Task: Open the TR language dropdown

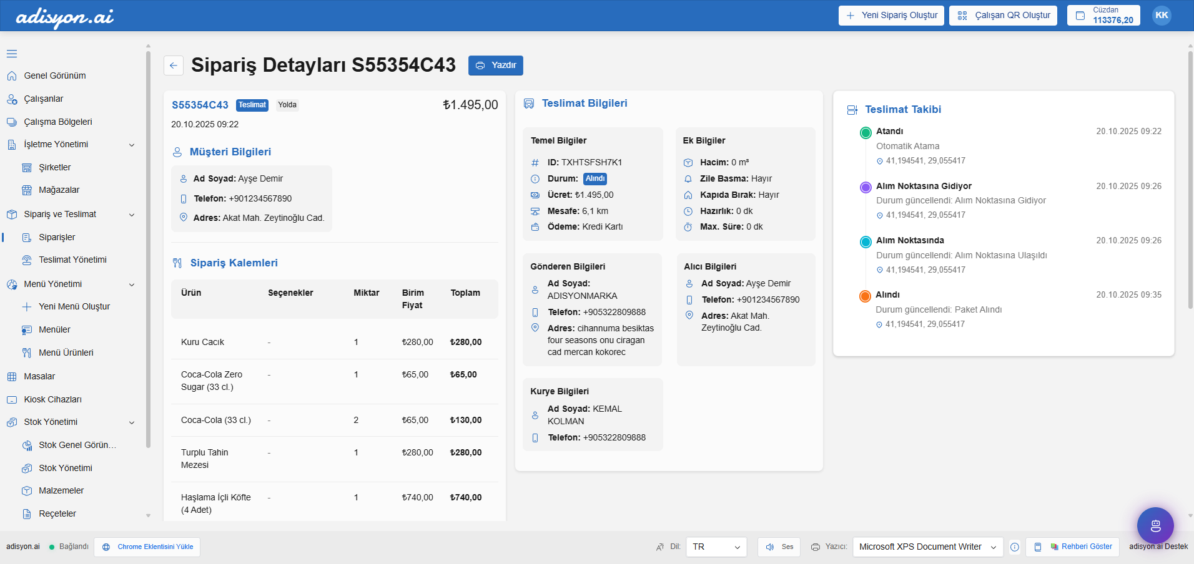Action: point(716,547)
